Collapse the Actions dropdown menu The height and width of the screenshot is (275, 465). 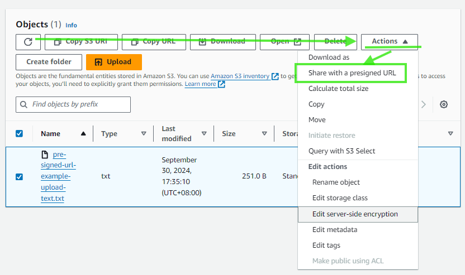390,41
